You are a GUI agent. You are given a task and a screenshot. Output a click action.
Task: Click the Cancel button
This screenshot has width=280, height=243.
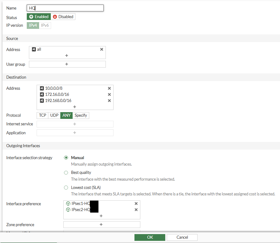pos(182,237)
